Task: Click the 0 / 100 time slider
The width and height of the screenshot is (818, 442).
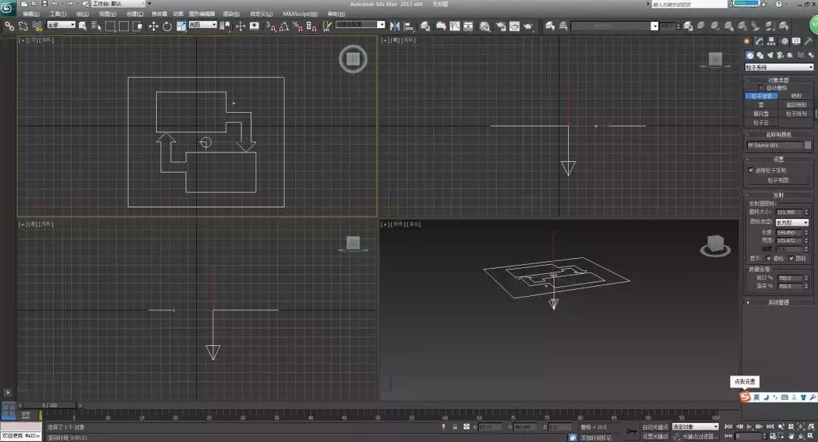Action: [x=51, y=405]
